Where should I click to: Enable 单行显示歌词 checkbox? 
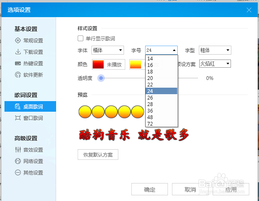(81, 38)
